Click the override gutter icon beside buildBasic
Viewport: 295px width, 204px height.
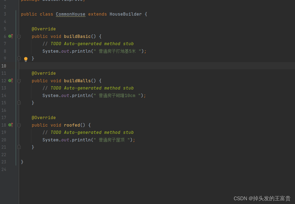tap(11, 36)
